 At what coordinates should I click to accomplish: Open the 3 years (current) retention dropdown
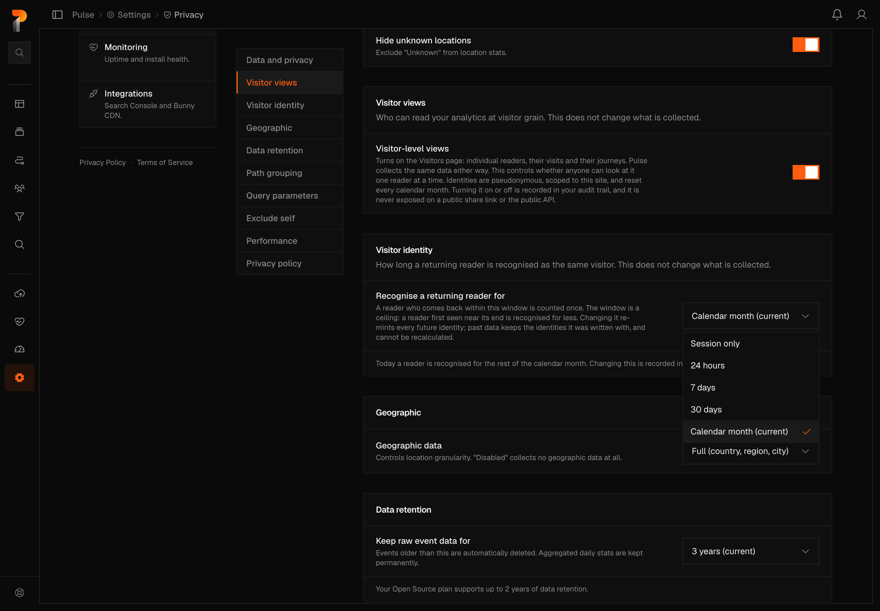click(x=750, y=551)
